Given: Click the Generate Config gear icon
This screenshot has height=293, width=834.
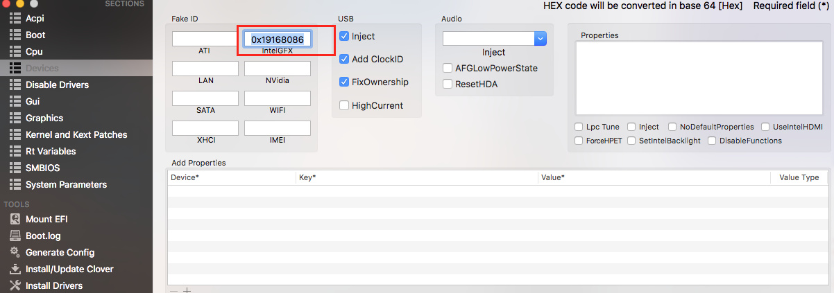Looking at the screenshot, I should point(15,252).
